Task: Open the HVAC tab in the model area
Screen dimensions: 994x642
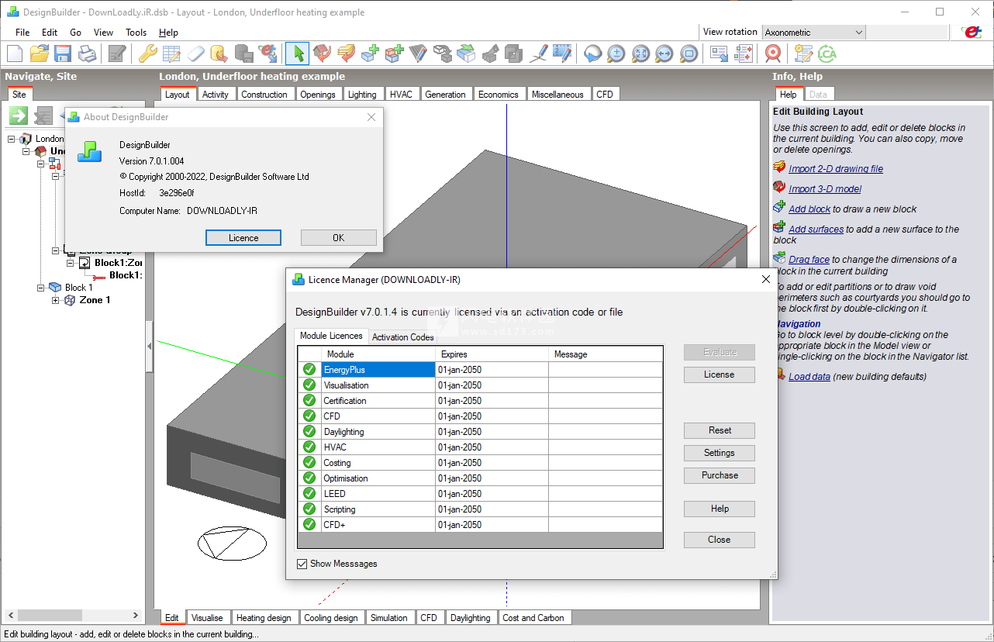Action: pyautogui.click(x=402, y=94)
